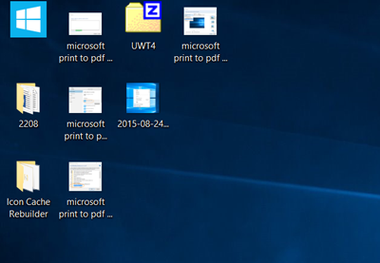Select the PDF thumbnail showing Windows wallpaper preview
Viewport: 380px width, 263px height.
[x=200, y=21]
